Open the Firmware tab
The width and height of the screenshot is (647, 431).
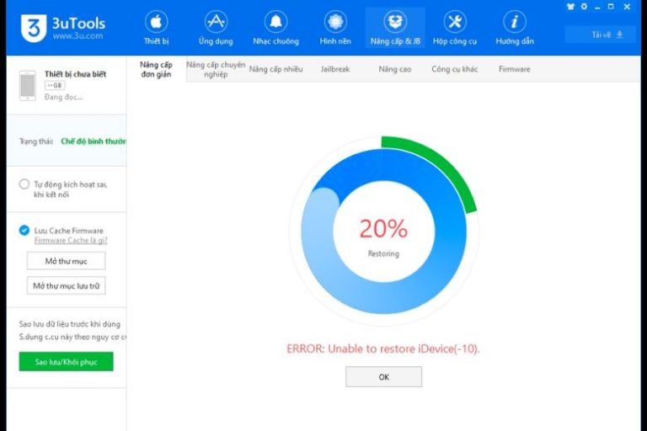pos(515,69)
